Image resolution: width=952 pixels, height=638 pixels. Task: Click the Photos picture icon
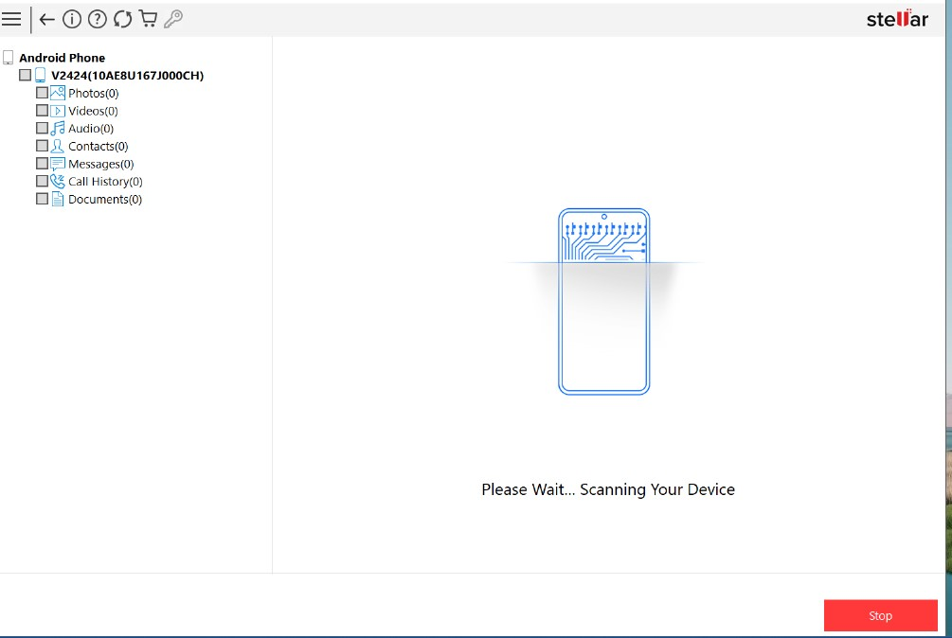click(x=58, y=93)
